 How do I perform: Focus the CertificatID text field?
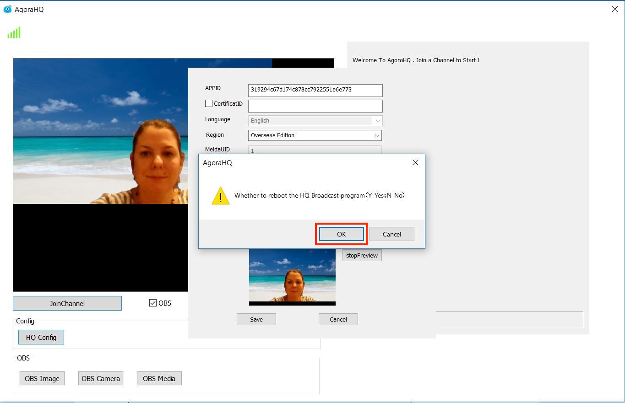click(315, 106)
